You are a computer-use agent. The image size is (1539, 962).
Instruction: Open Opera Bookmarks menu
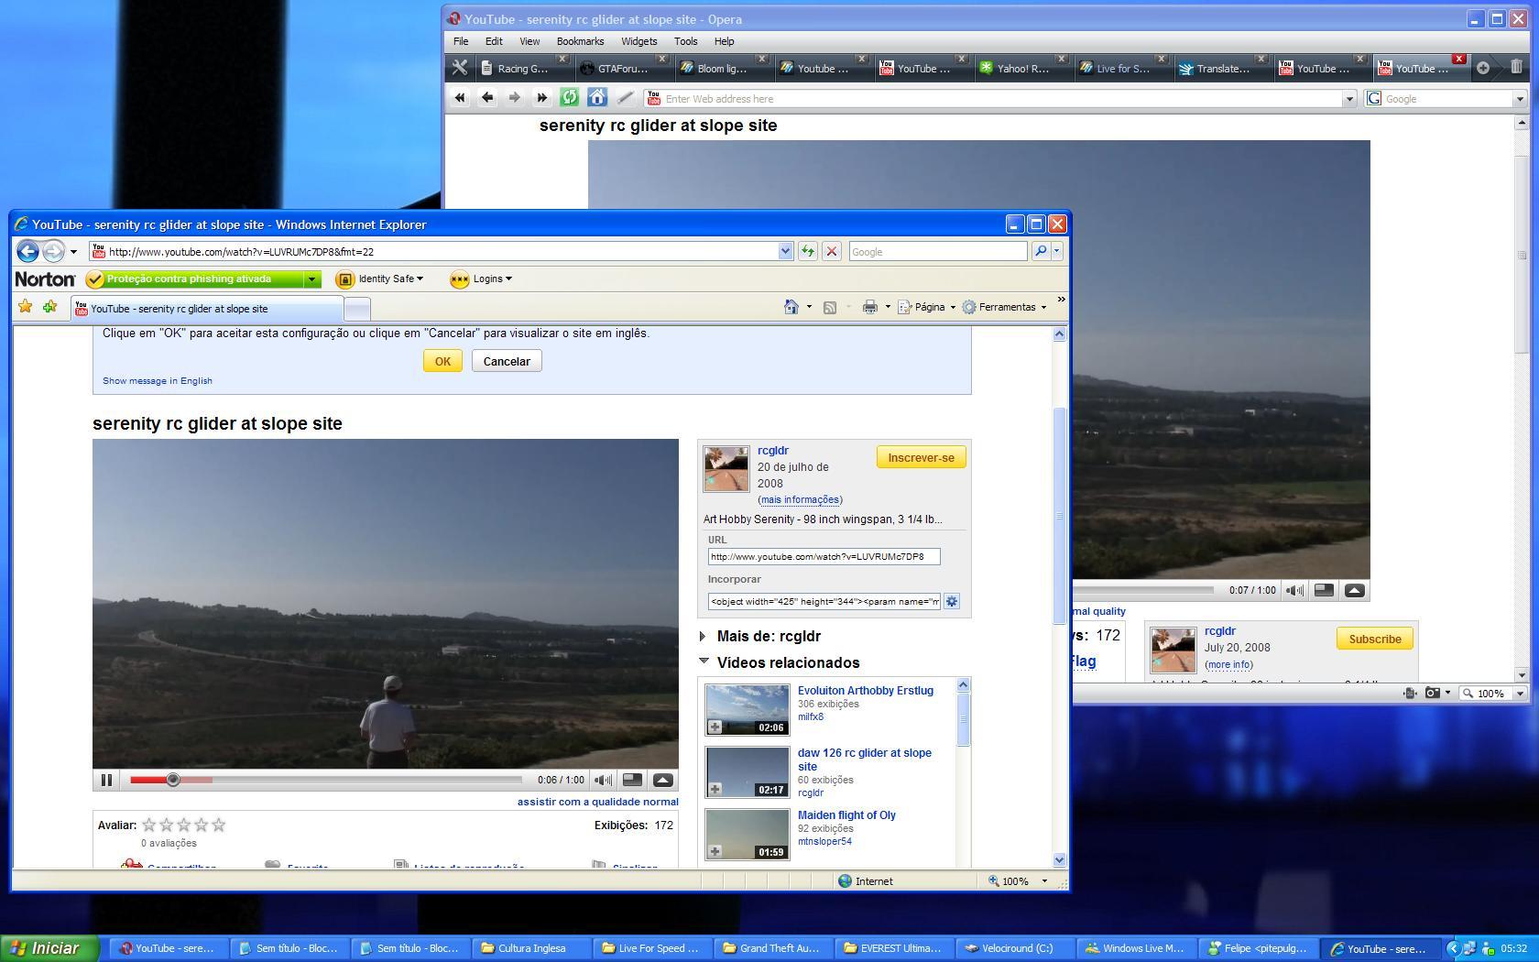tap(580, 41)
